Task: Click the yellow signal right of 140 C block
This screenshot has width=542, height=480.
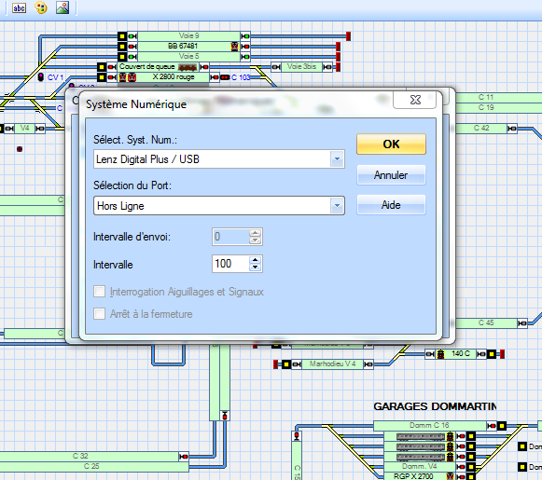Action: pyautogui.click(x=492, y=354)
